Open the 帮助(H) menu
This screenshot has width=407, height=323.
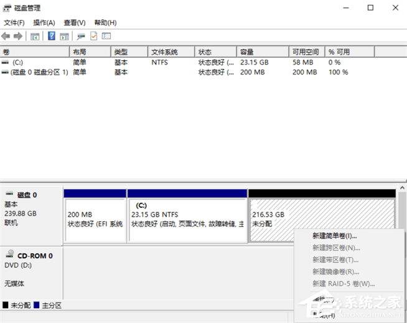tap(105, 23)
